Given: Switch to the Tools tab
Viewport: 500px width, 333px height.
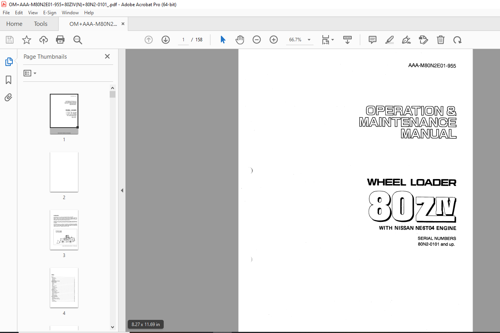Looking at the screenshot, I should coord(41,24).
